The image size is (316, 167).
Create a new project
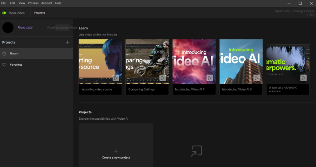tap(116, 154)
